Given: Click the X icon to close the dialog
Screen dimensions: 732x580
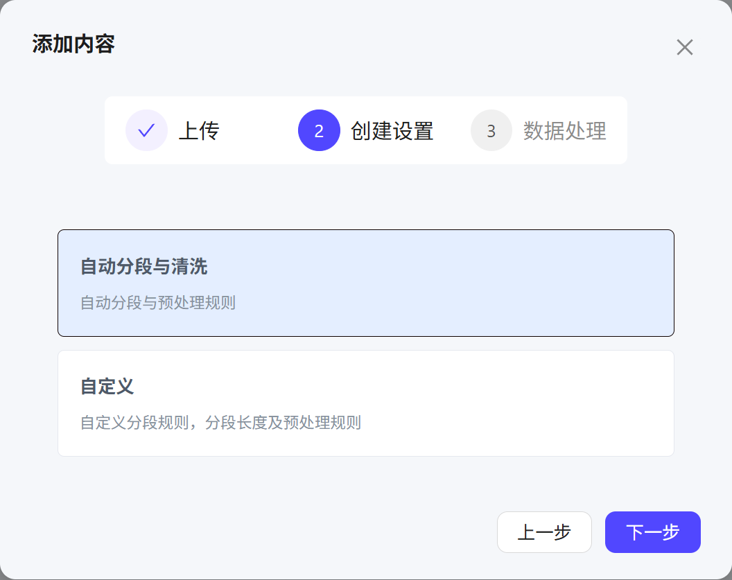Looking at the screenshot, I should pos(685,47).
